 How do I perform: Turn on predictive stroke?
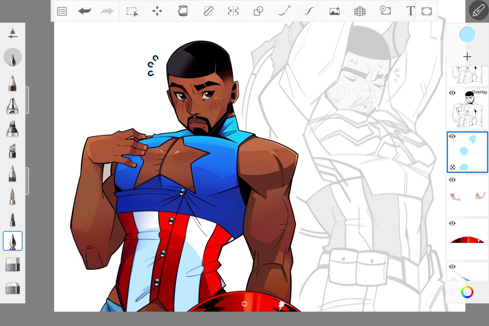pyautogui.click(x=284, y=11)
